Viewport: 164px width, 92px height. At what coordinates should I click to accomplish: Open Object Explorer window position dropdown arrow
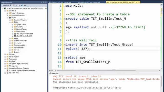click(x=42, y=2)
